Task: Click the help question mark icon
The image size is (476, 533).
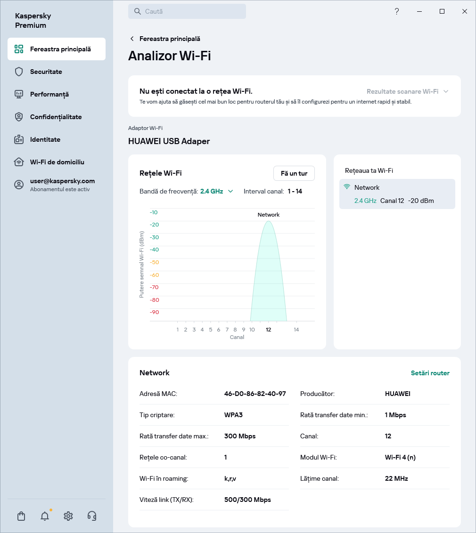Action: [x=397, y=11]
